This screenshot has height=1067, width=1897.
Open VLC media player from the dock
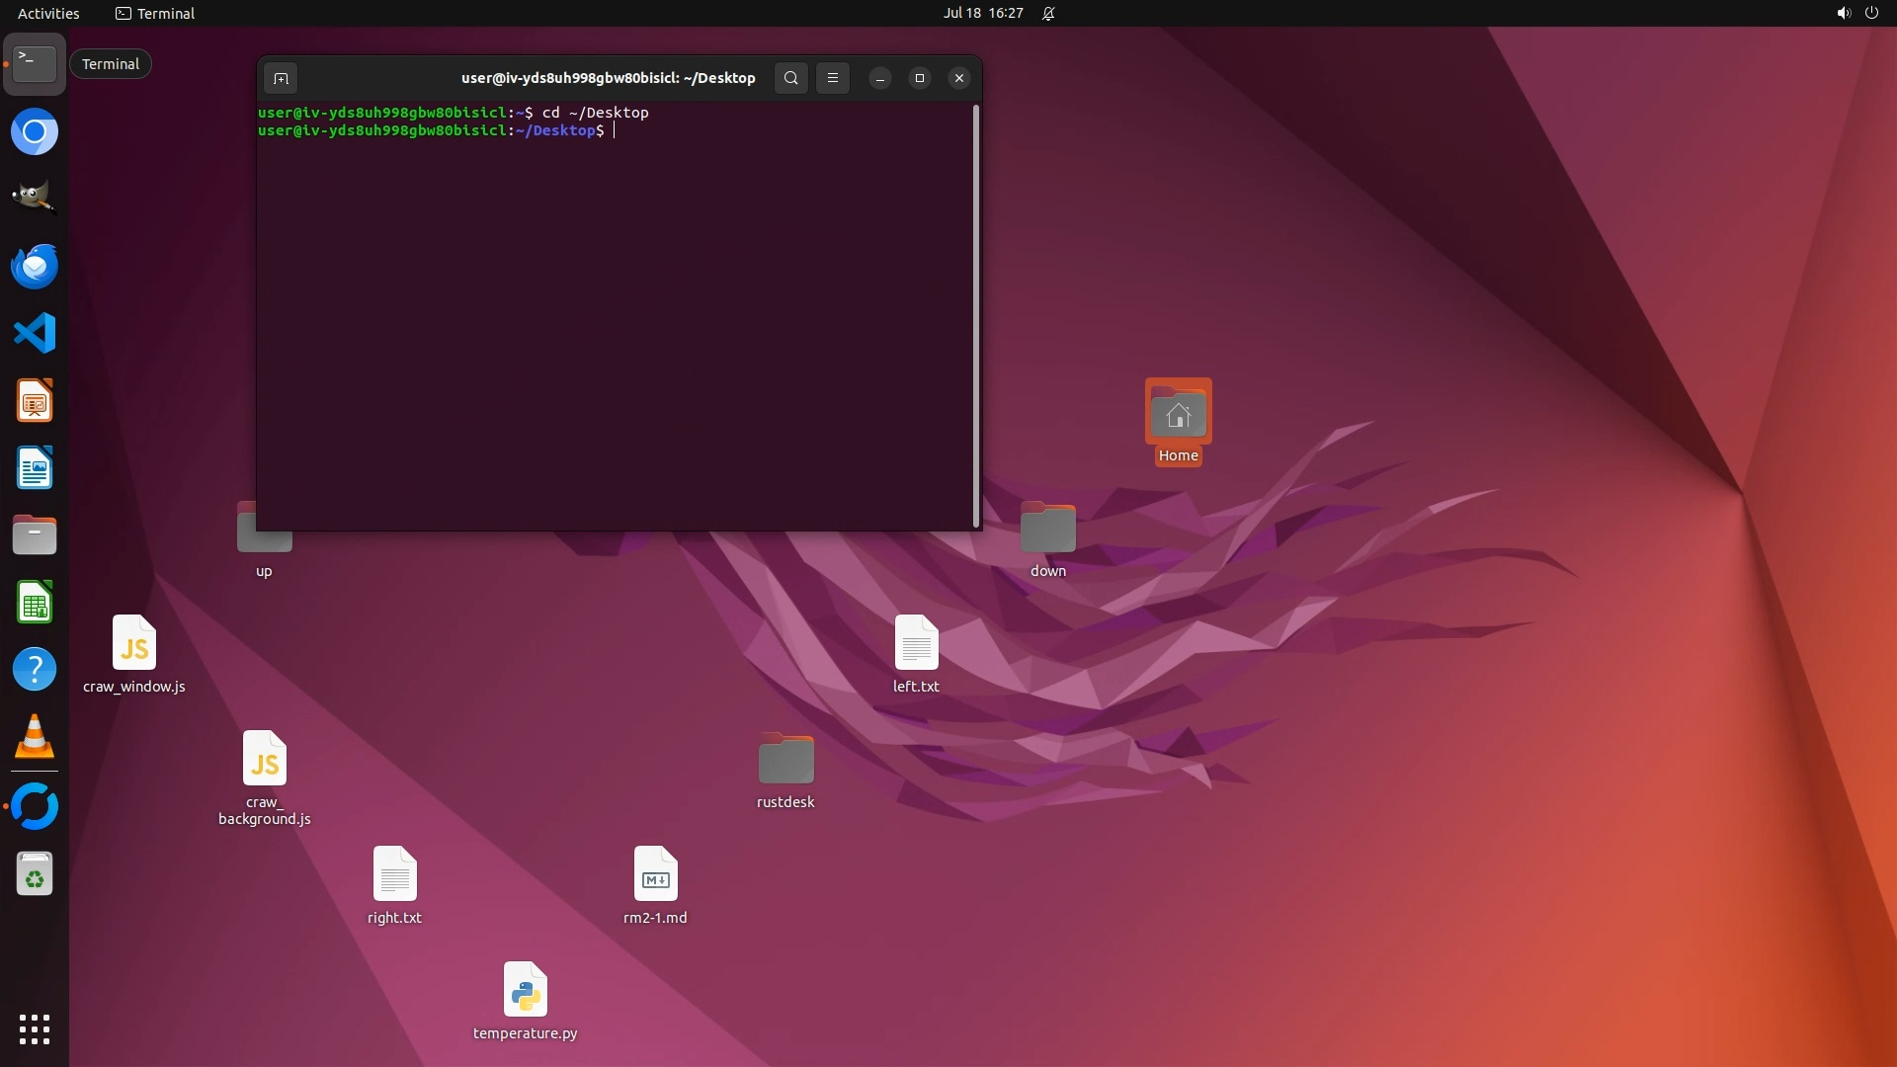(x=35, y=737)
